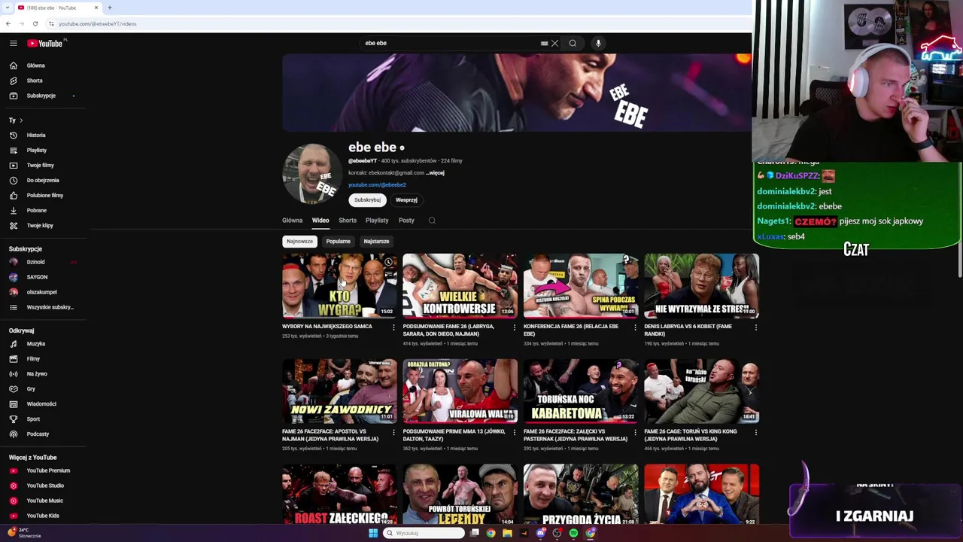Open options menu for Wybory na największego samca
This screenshot has height=542, width=963.
pos(393,327)
